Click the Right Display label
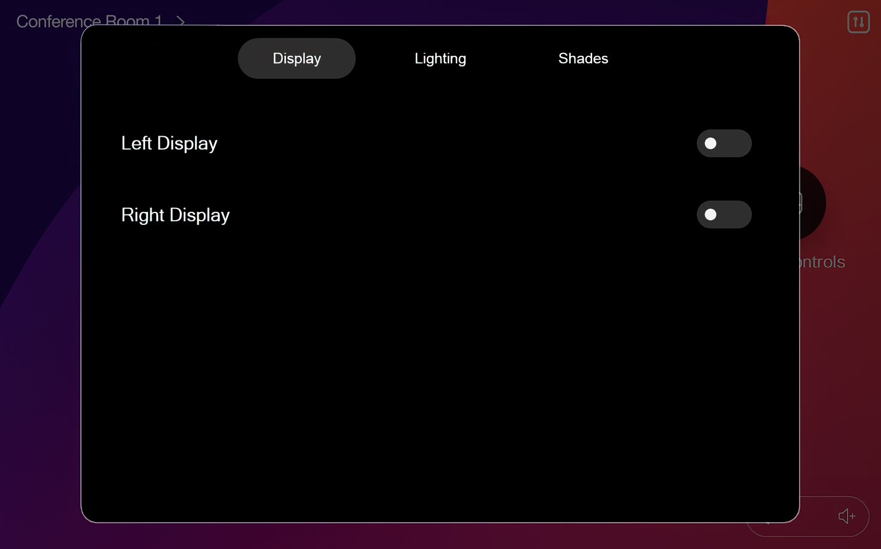 (x=175, y=215)
